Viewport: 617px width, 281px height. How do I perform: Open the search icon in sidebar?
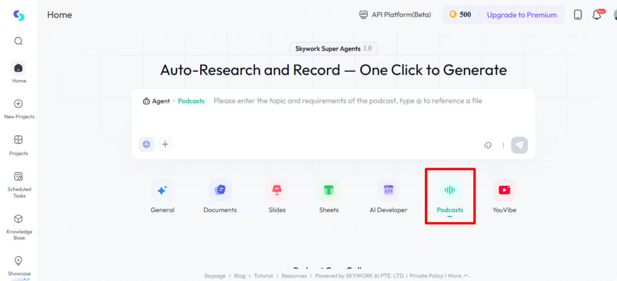[19, 41]
